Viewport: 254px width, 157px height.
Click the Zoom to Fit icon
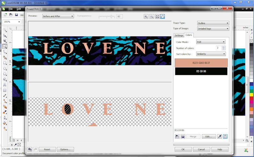coord(157,16)
